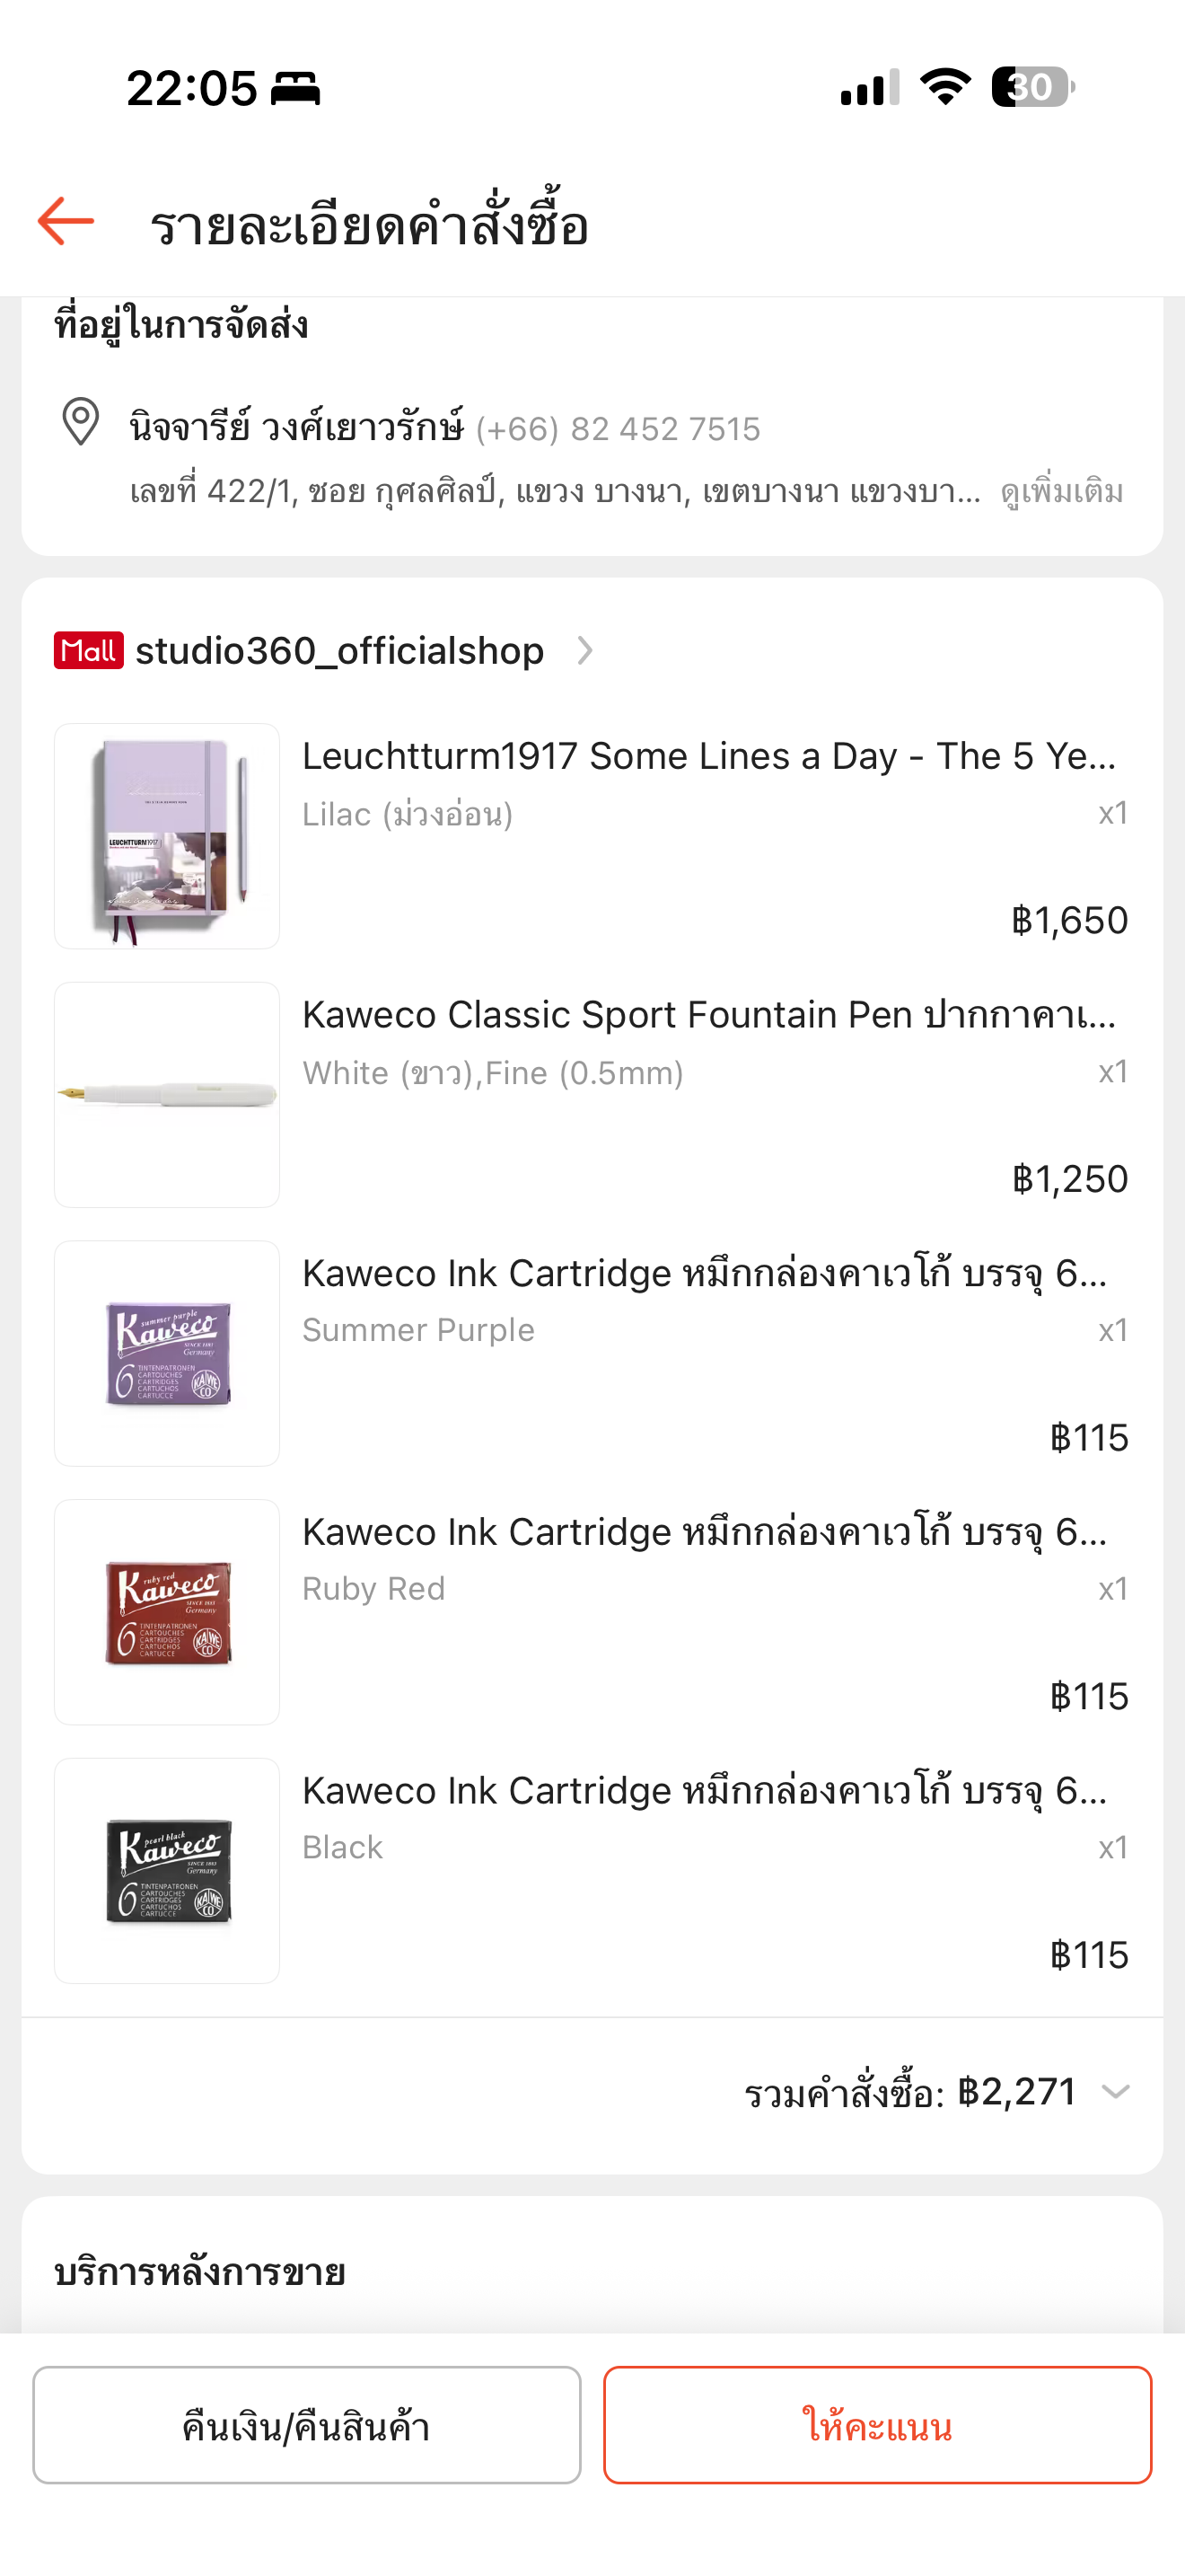Tap the orange back arrow icon
Screen dimensions: 1185x2576
[66, 221]
